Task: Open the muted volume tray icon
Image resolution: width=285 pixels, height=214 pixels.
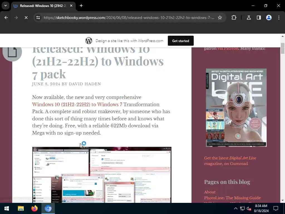Action: point(249,208)
